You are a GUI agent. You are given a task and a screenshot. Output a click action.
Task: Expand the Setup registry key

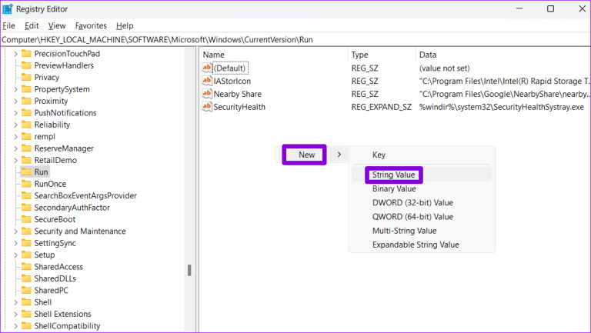click(15, 255)
